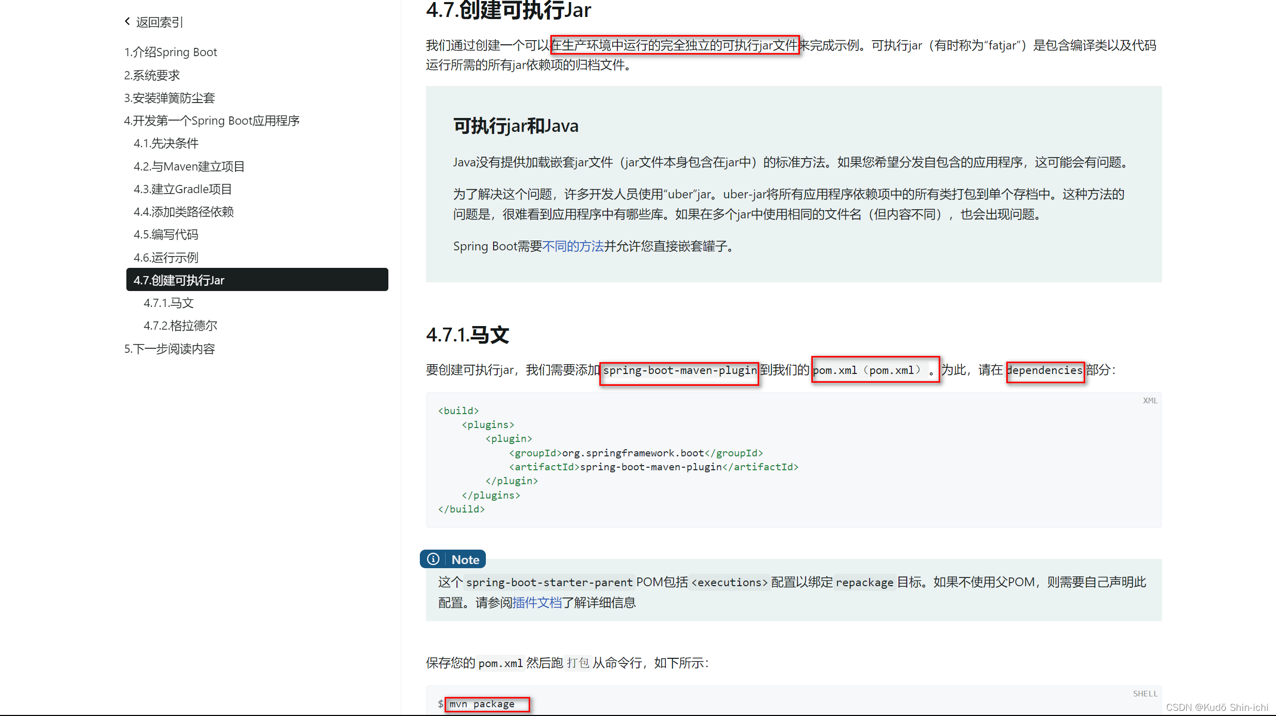1276x716 pixels.
Task: Go to 5.下一步阅读内容
Action: tap(170, 349)
